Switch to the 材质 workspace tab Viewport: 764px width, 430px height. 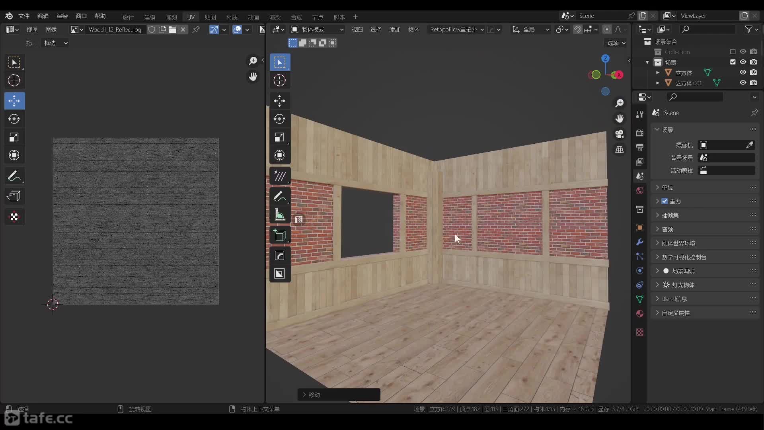(x=232, y=17)
